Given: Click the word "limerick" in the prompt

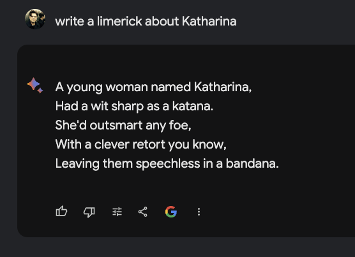Looking at the screenshot, I should pos(119,22).
